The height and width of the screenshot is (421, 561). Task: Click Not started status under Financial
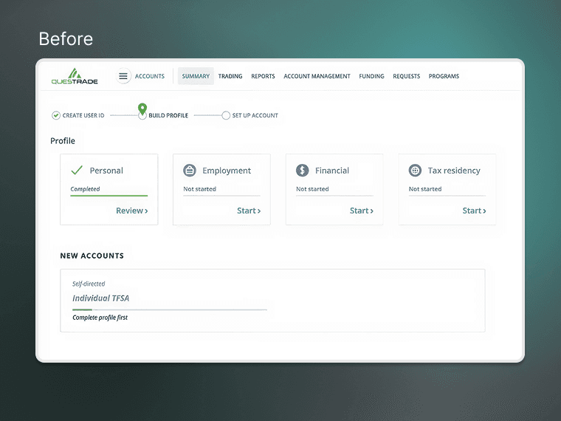coord(312,189)
